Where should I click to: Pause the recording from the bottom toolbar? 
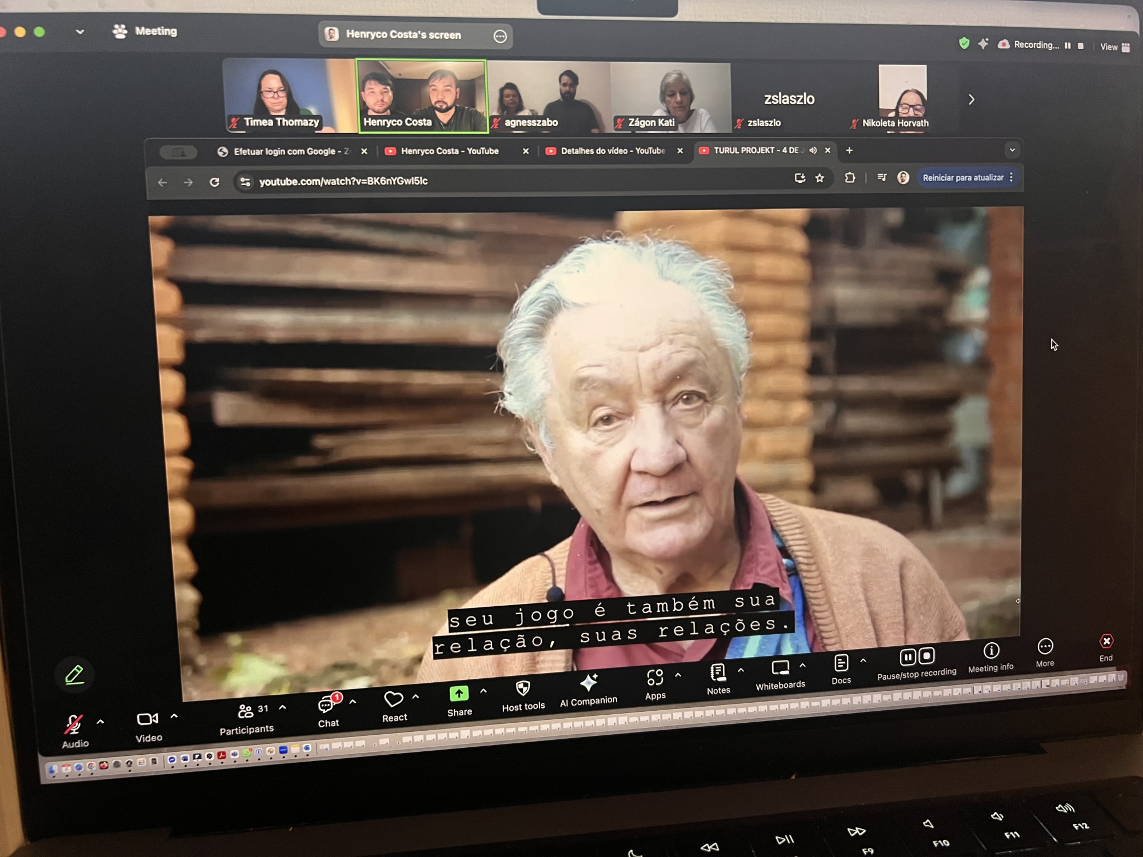click(908, 657)
